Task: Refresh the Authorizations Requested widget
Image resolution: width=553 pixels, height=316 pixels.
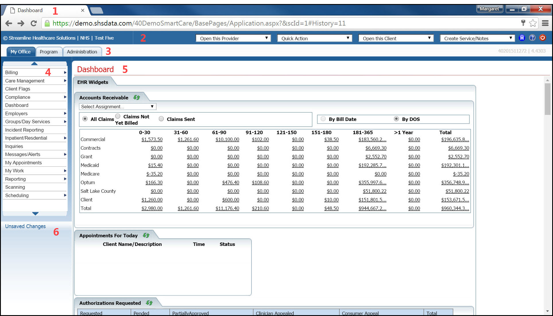Action: coord(149,303)
